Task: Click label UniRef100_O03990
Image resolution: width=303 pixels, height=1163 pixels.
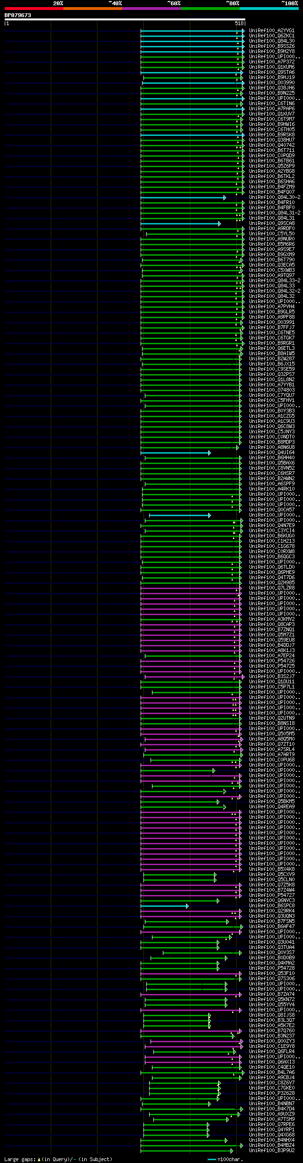Action: 272,83
